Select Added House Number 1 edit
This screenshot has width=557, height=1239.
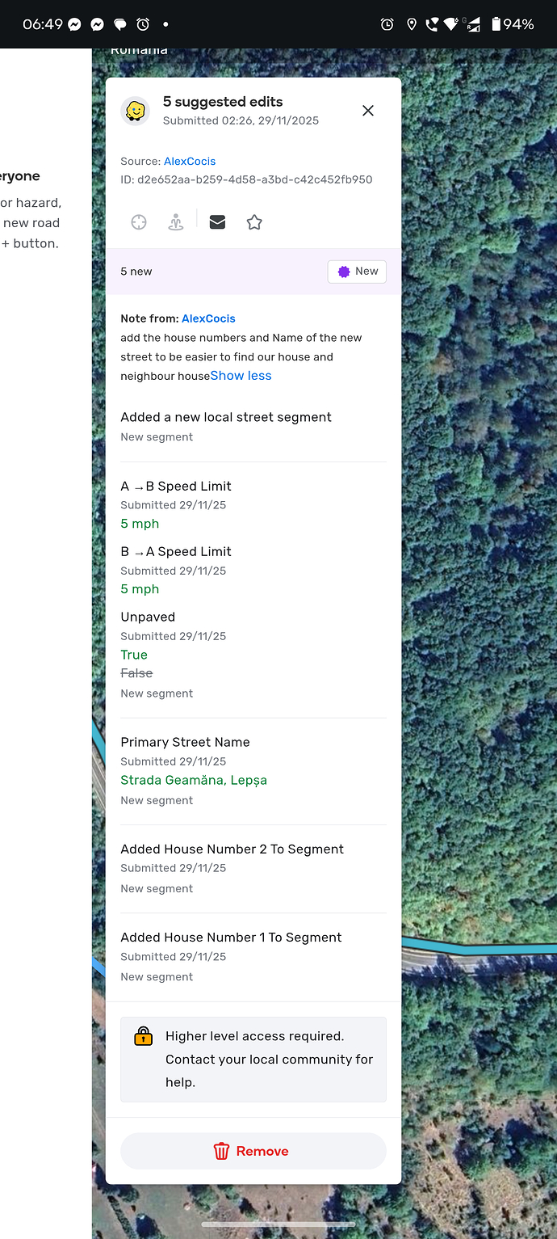[231, 938]
